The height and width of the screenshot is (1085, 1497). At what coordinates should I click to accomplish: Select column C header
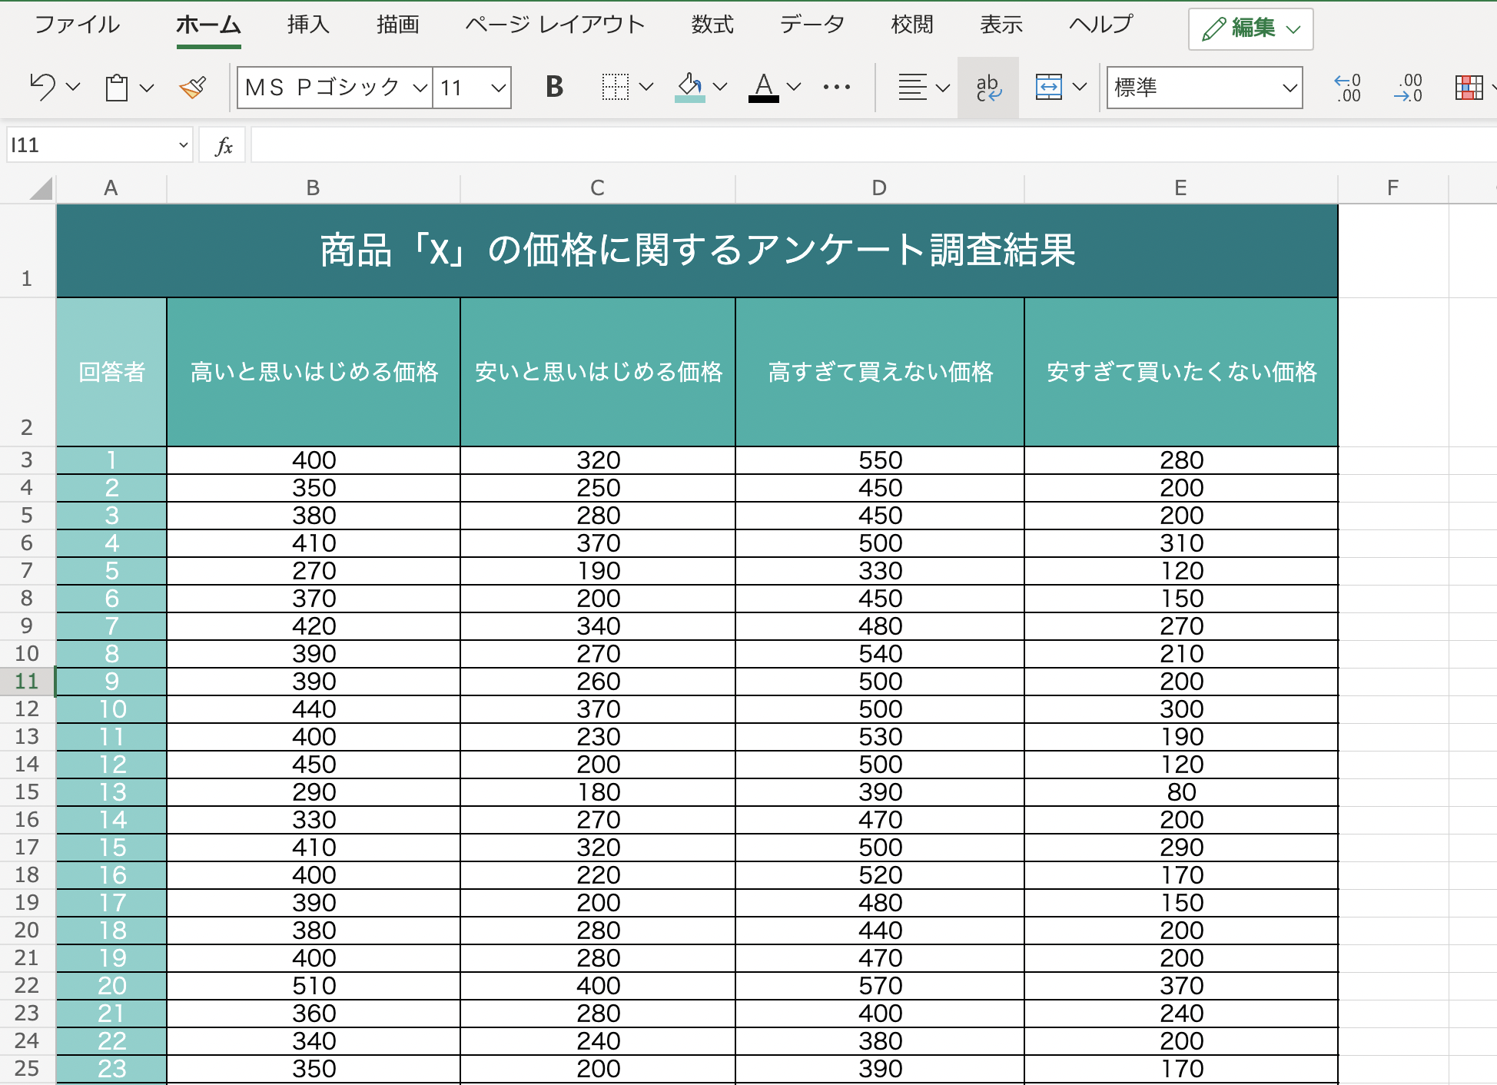[597, 188]
